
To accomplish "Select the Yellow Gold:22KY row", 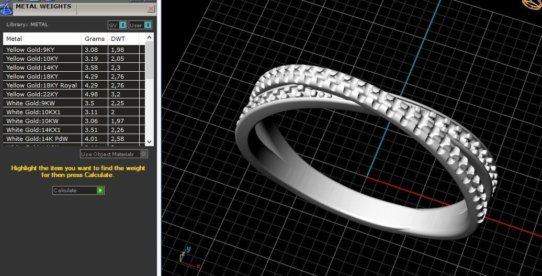I will 74,94.
